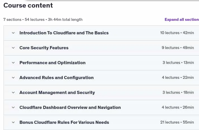Expand Advanced Rules and Configuration chevron

pos(13,78)
